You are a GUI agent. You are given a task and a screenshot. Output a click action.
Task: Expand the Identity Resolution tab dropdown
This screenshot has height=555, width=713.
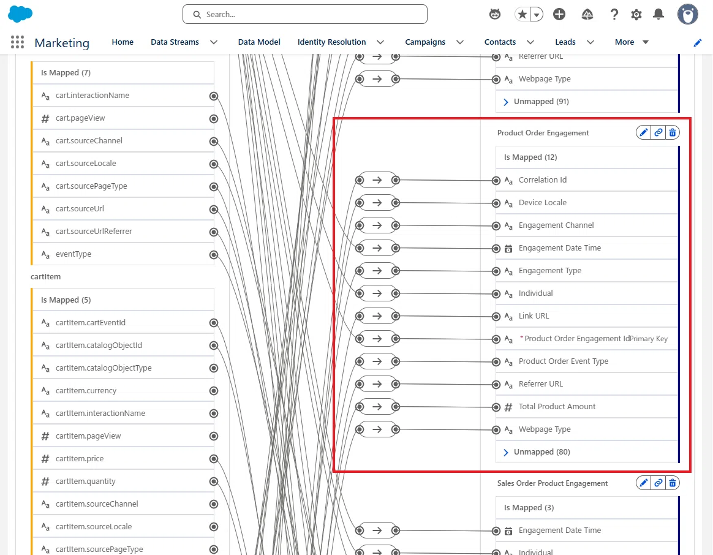tap(380, 42)
